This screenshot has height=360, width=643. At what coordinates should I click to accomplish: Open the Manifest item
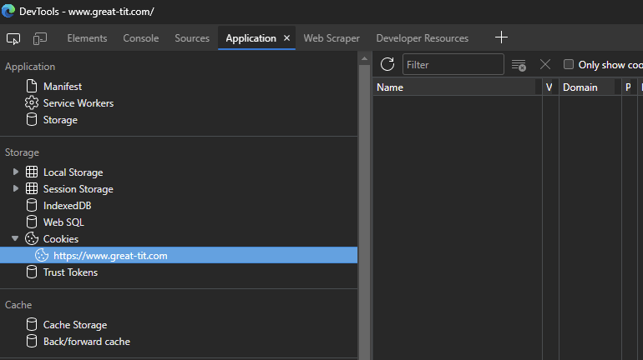click(63, 87)
